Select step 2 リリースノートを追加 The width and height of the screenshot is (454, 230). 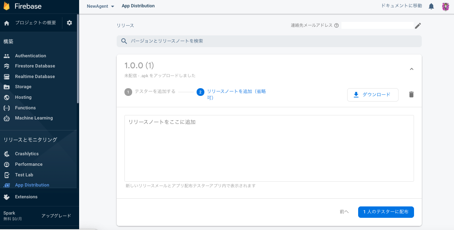click(231, 95)
